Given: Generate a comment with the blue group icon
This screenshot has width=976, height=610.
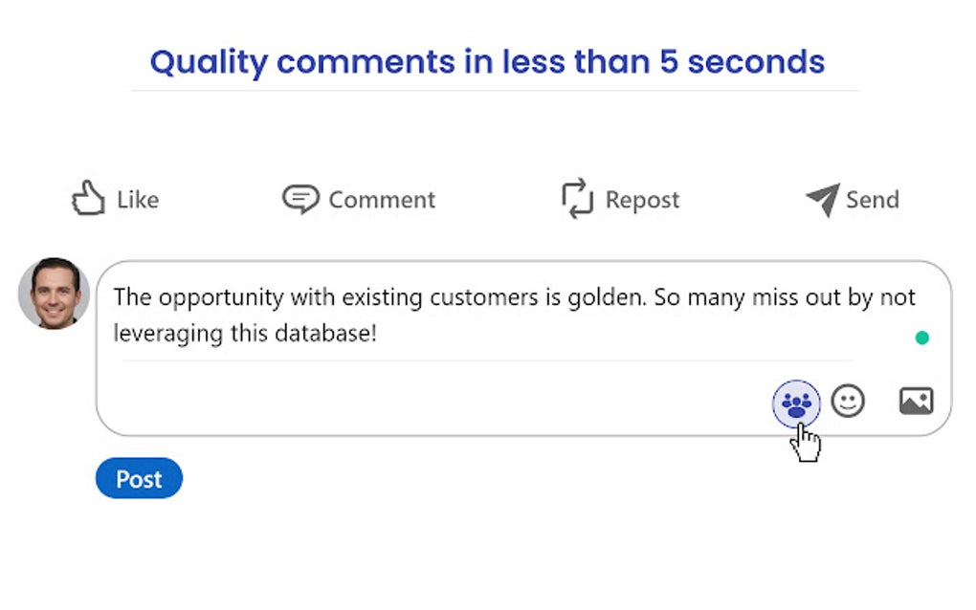Looking at the screenshot, I should (x=796, y=403).
